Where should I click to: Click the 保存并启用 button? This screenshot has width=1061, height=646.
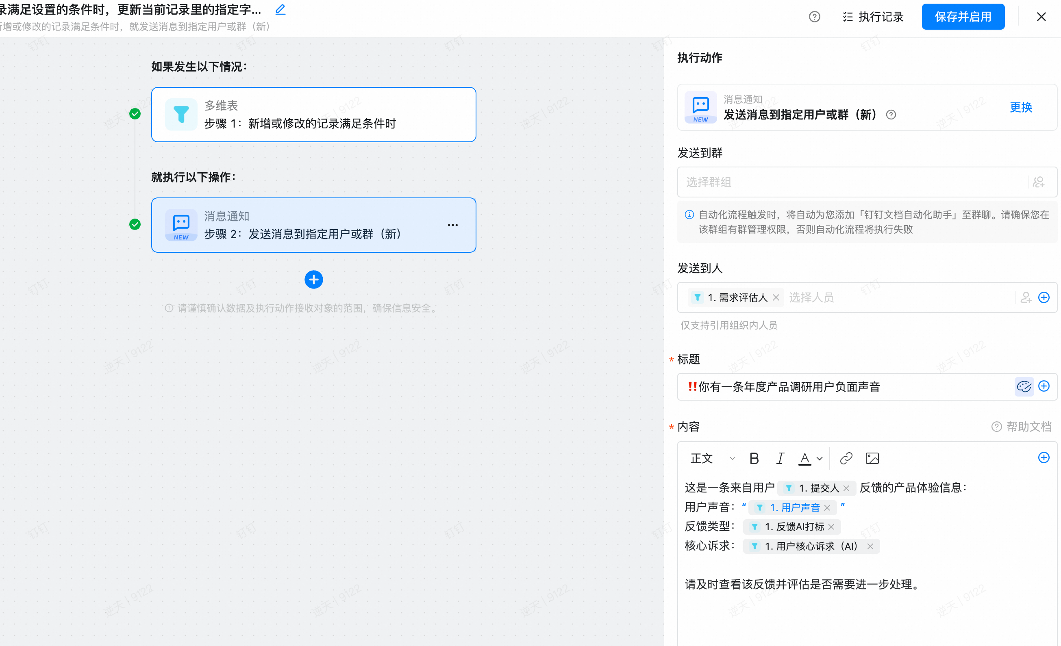tap(963, 17)
